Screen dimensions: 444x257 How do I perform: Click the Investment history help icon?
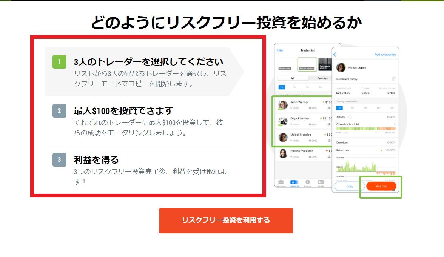pos(393,79)
